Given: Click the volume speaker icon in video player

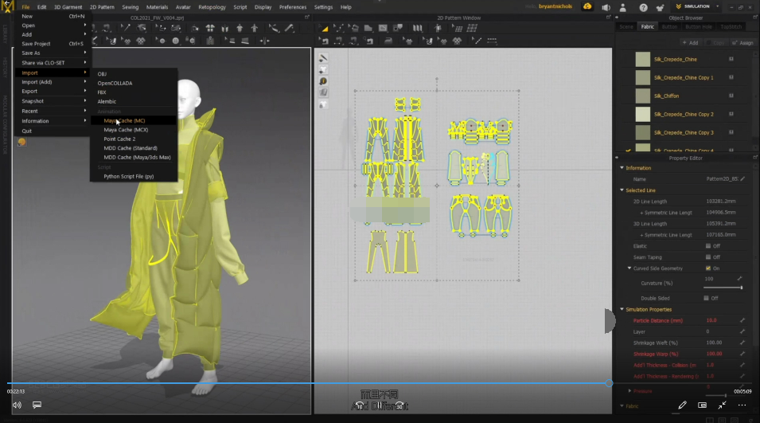Looking at the screenshot, I should pos(17,405).
